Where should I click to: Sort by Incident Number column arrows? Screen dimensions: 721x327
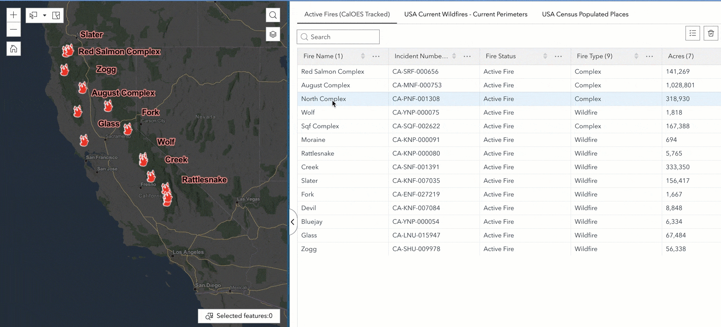pyautogui.click(x=454, y=56)
